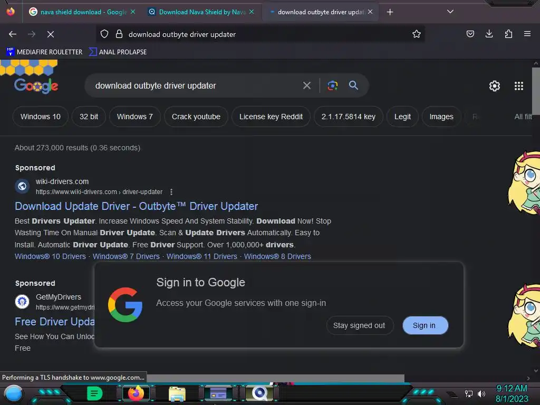
Task: Open a new tab with the plus button
Action: pyautogui.click(x=390, y=12)
